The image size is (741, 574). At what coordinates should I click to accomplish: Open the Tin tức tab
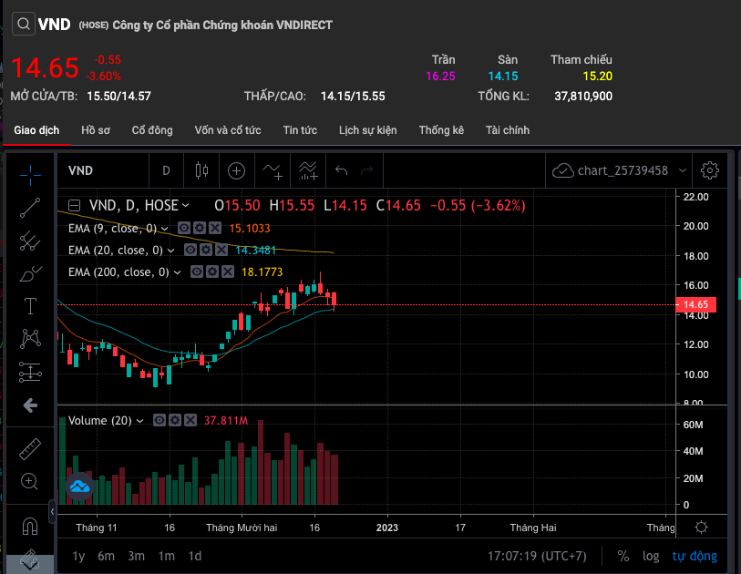[x=300, y=130]
